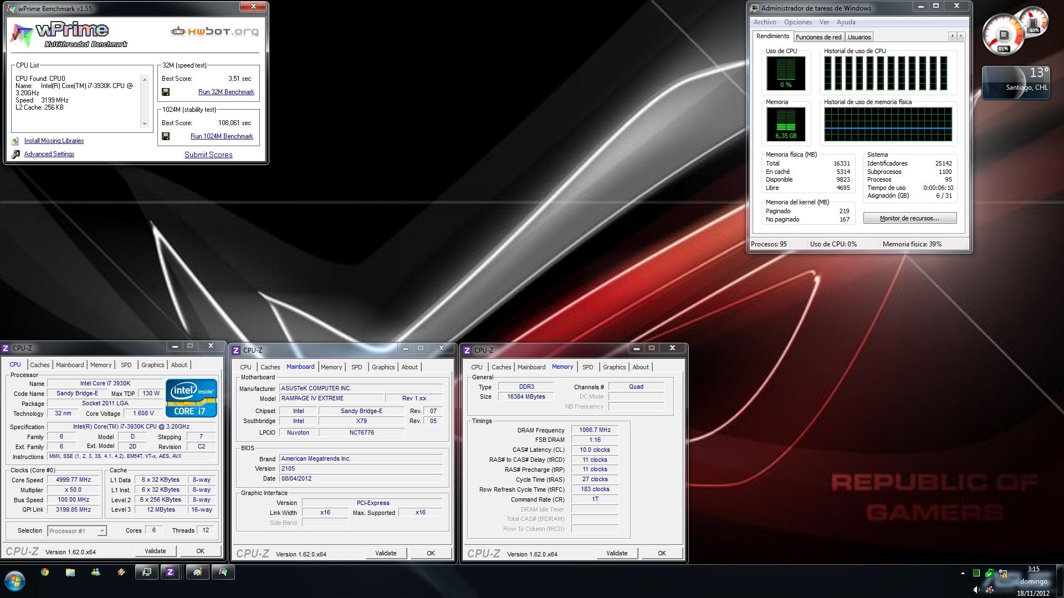Screen dimensions: 1064x598
Task: Click the Santiago weather gadget
Action: pos(1016,83)
